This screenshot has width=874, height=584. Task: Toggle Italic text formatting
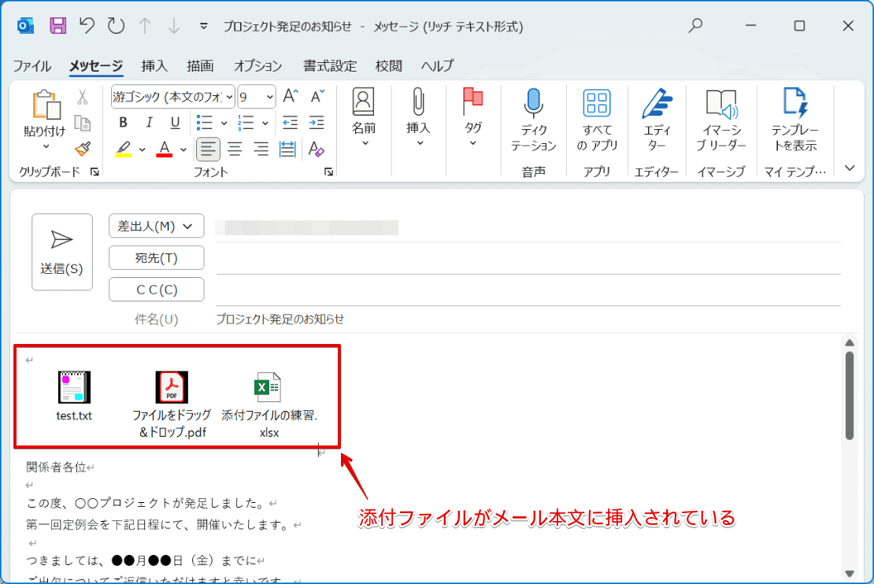pyautogui.click(x=149, y=123)
